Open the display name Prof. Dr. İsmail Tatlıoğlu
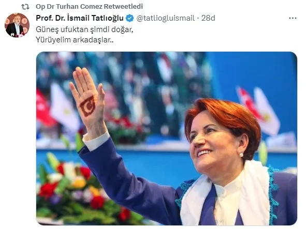The width and height of the screenshot is (306, 229). point(80,18)
